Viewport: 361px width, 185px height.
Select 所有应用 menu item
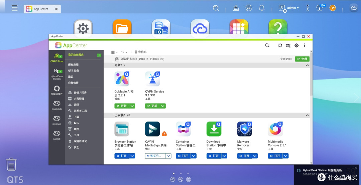tap(73, 65)
